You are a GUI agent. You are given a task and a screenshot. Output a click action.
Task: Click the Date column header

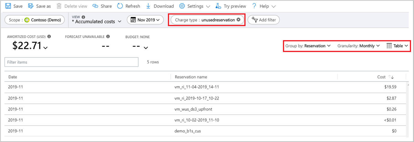pos(13,77)
